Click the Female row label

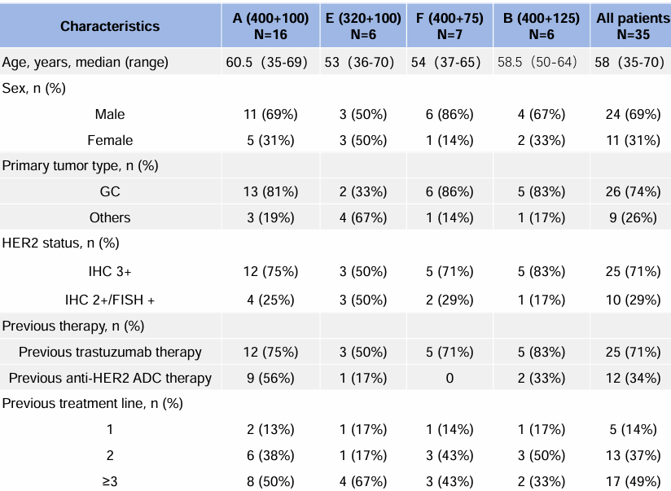[110, 140]
